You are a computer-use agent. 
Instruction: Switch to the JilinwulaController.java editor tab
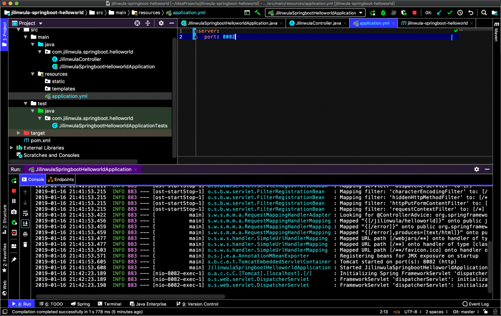(x=318, y=23)
